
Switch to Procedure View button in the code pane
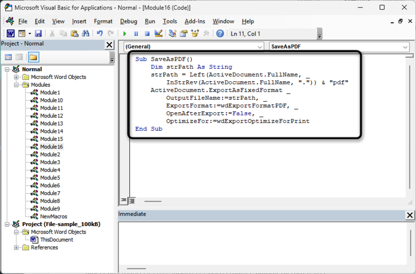point(123,201)
